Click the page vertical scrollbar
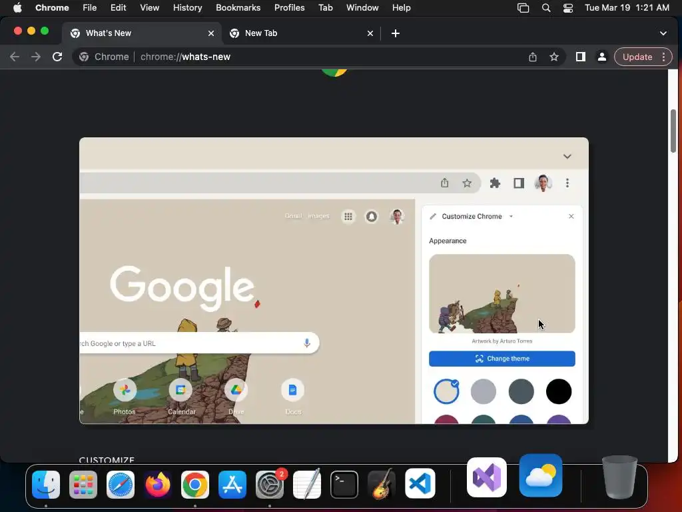The height and width of the screenshot is (512, 682). [x=673, y=131]
